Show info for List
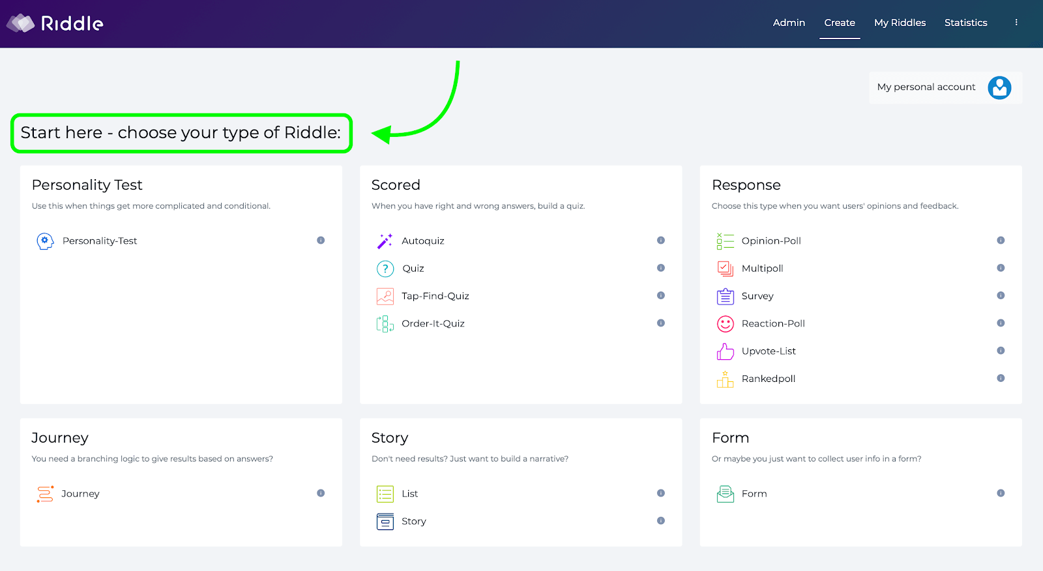This screenshot has width=1043, height=571. (x=661, y=493)
